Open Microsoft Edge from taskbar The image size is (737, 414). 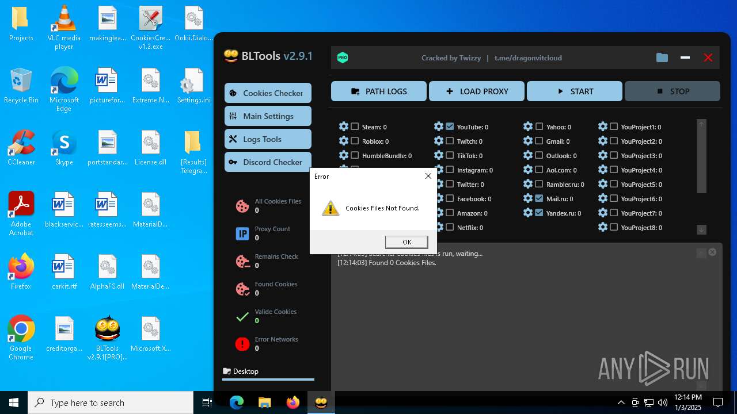[237, 402]
